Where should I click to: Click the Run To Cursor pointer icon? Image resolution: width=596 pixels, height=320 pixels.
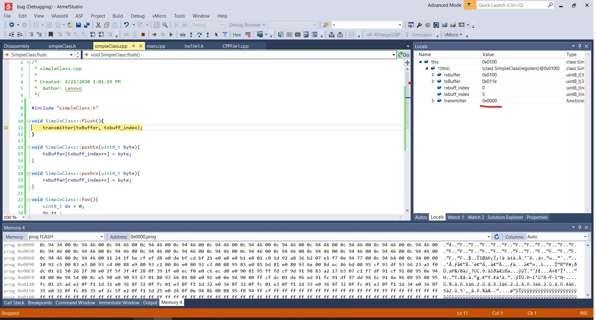(x=216, y=35)
